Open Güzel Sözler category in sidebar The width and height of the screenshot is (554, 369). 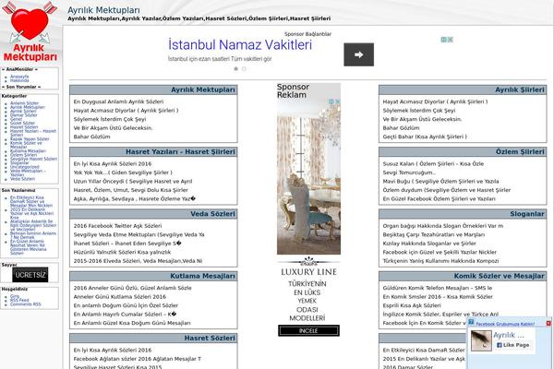pos(22,124)
